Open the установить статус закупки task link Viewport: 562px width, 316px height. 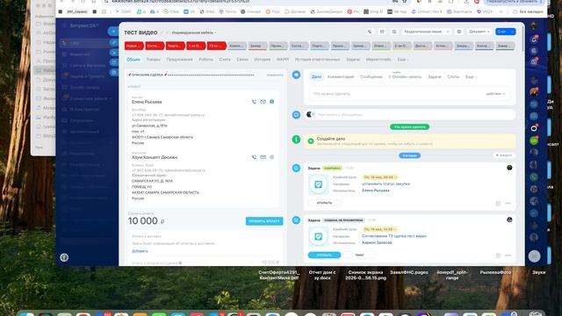[386, 183]
